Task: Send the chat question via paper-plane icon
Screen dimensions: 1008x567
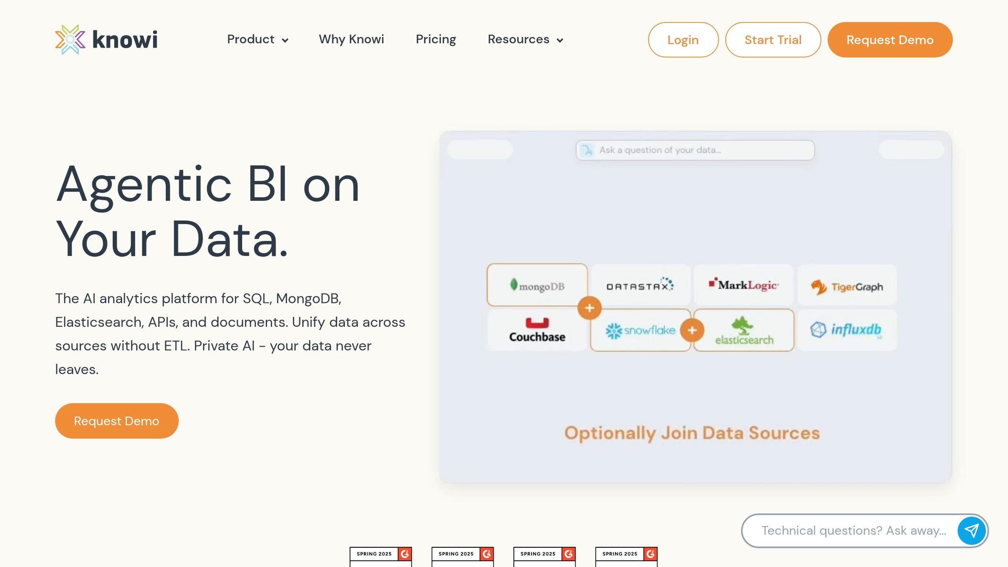Action: tap(971, 531)
